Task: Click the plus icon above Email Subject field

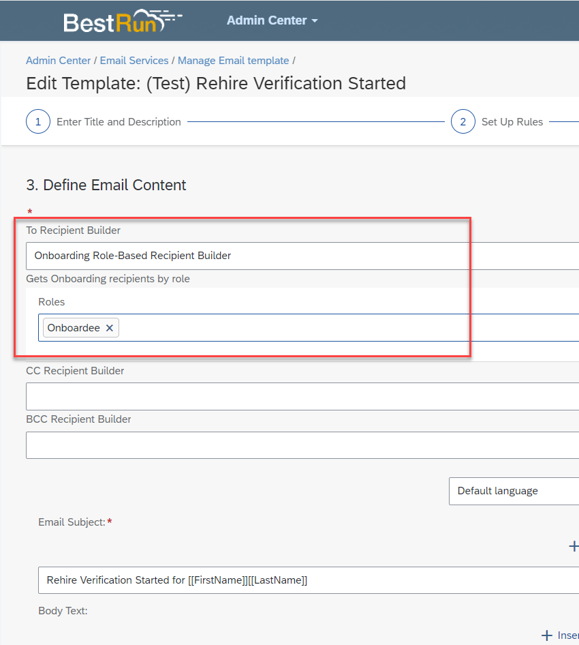Action: point(574,546)
